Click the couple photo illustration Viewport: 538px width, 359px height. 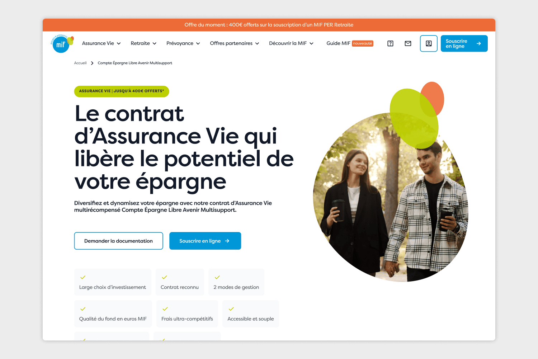391,197
